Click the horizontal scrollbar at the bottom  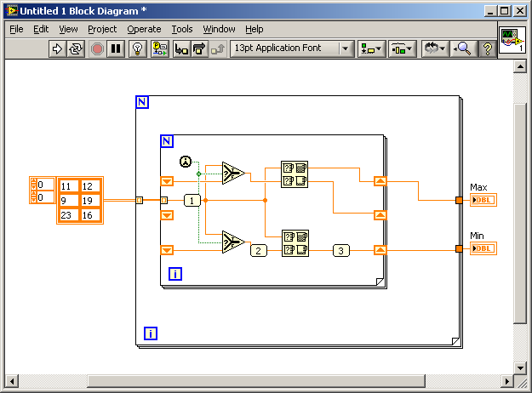[x=255, y=380]
